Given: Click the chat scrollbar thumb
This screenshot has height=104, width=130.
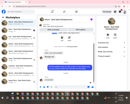Looking at the screenshot, I should (94, 63).
